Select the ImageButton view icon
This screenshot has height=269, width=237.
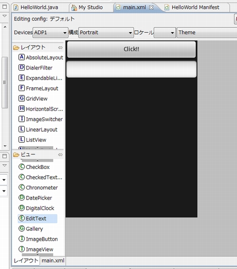(22, 238)
